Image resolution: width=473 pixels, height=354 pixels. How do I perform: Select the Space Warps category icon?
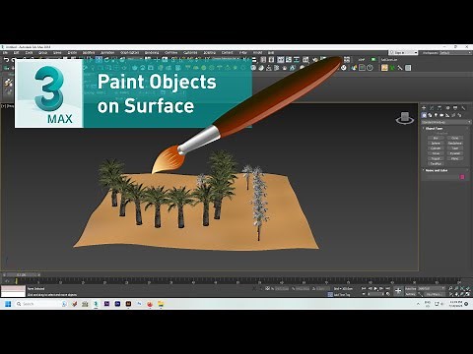[x=453, y=115]
